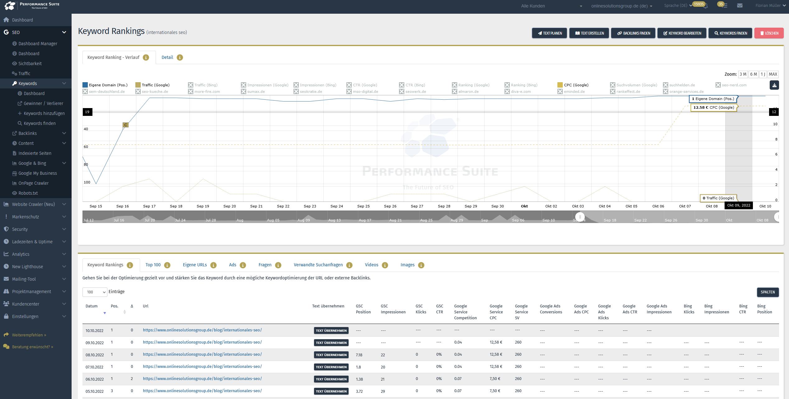This screenshot has height=399, width=789.
Task: Collapse the SEO sidebar section
Action: coord(64,32)
